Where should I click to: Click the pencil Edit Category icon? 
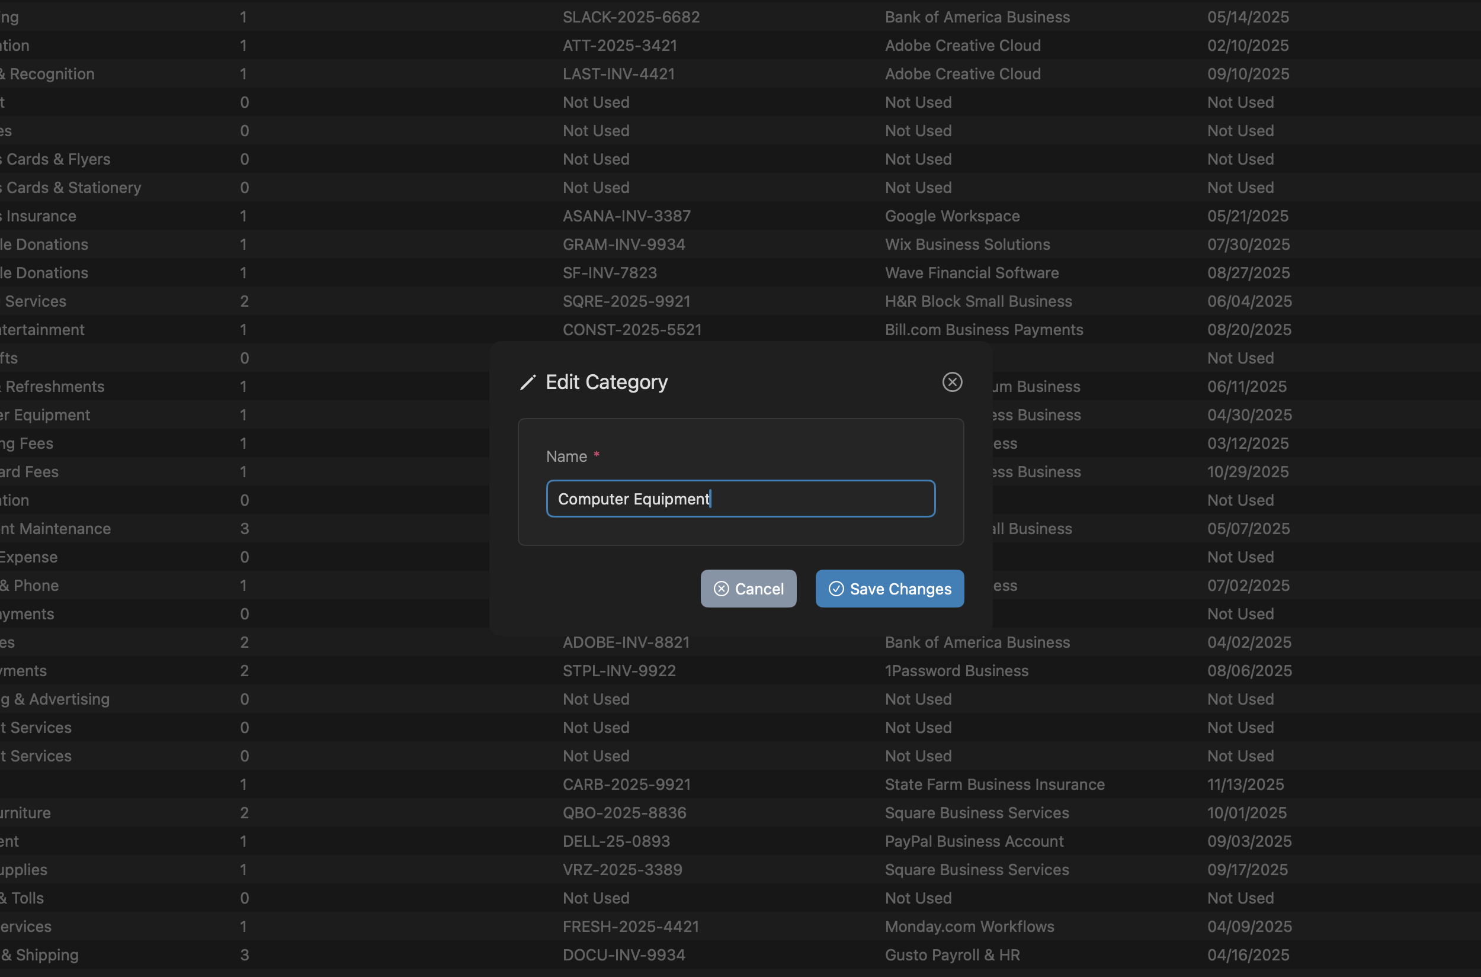point(527,382)
